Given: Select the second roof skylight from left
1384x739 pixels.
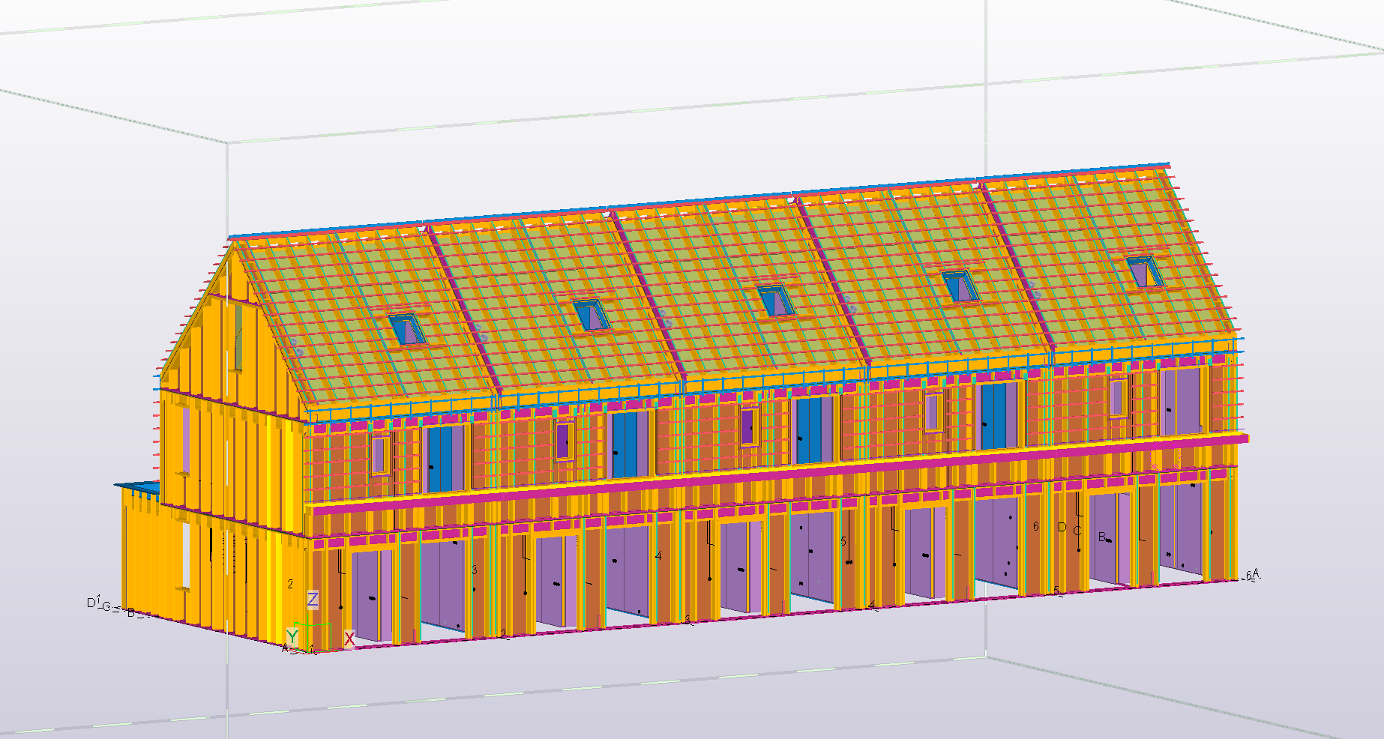Looking at the screenshot, I should click(592, 315).
